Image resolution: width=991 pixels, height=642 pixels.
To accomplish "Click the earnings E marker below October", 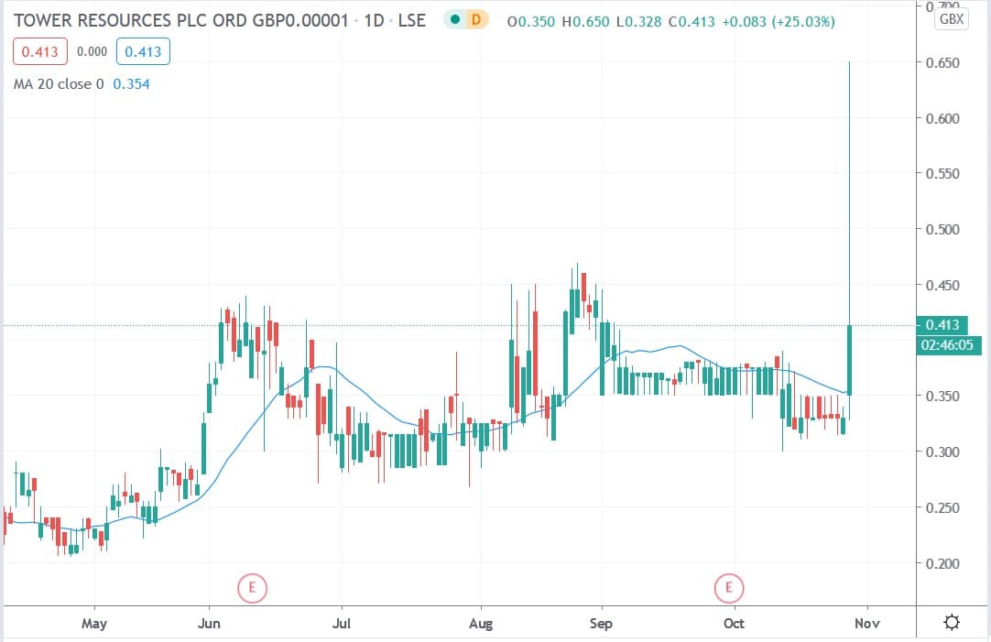I will pyautogui.click(x=728, y=587).
